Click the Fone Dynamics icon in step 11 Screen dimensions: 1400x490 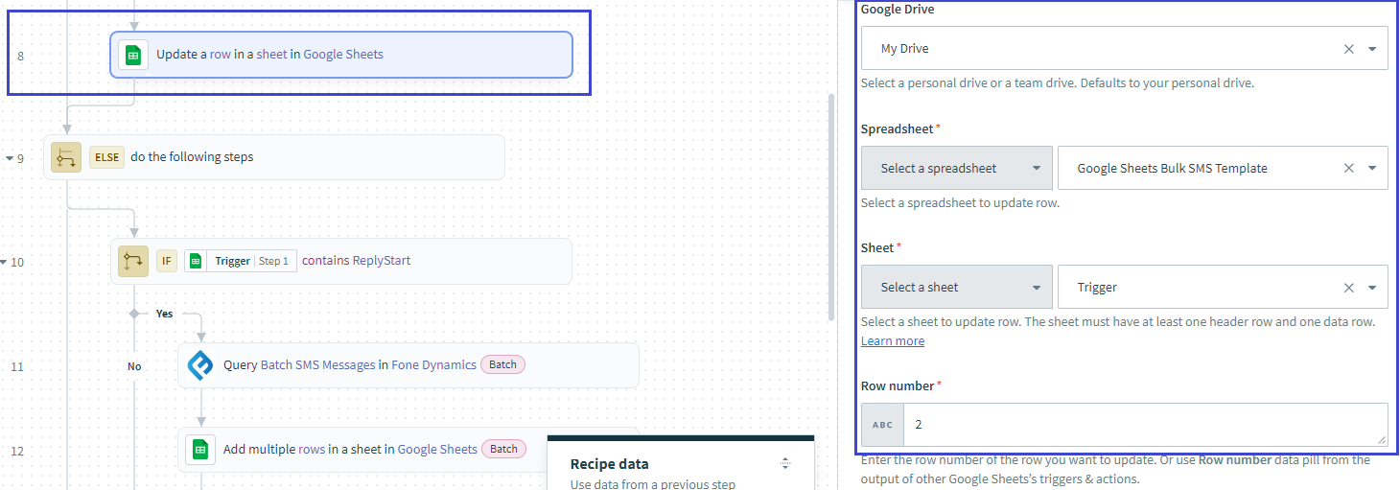point(200,365)
